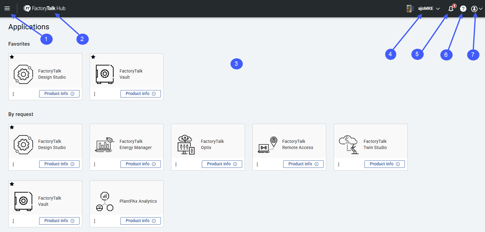Open Vault three-dot menu in By request
Image resolution: width=485 pixels, height=232 pixels.
[x=13, y=221]
